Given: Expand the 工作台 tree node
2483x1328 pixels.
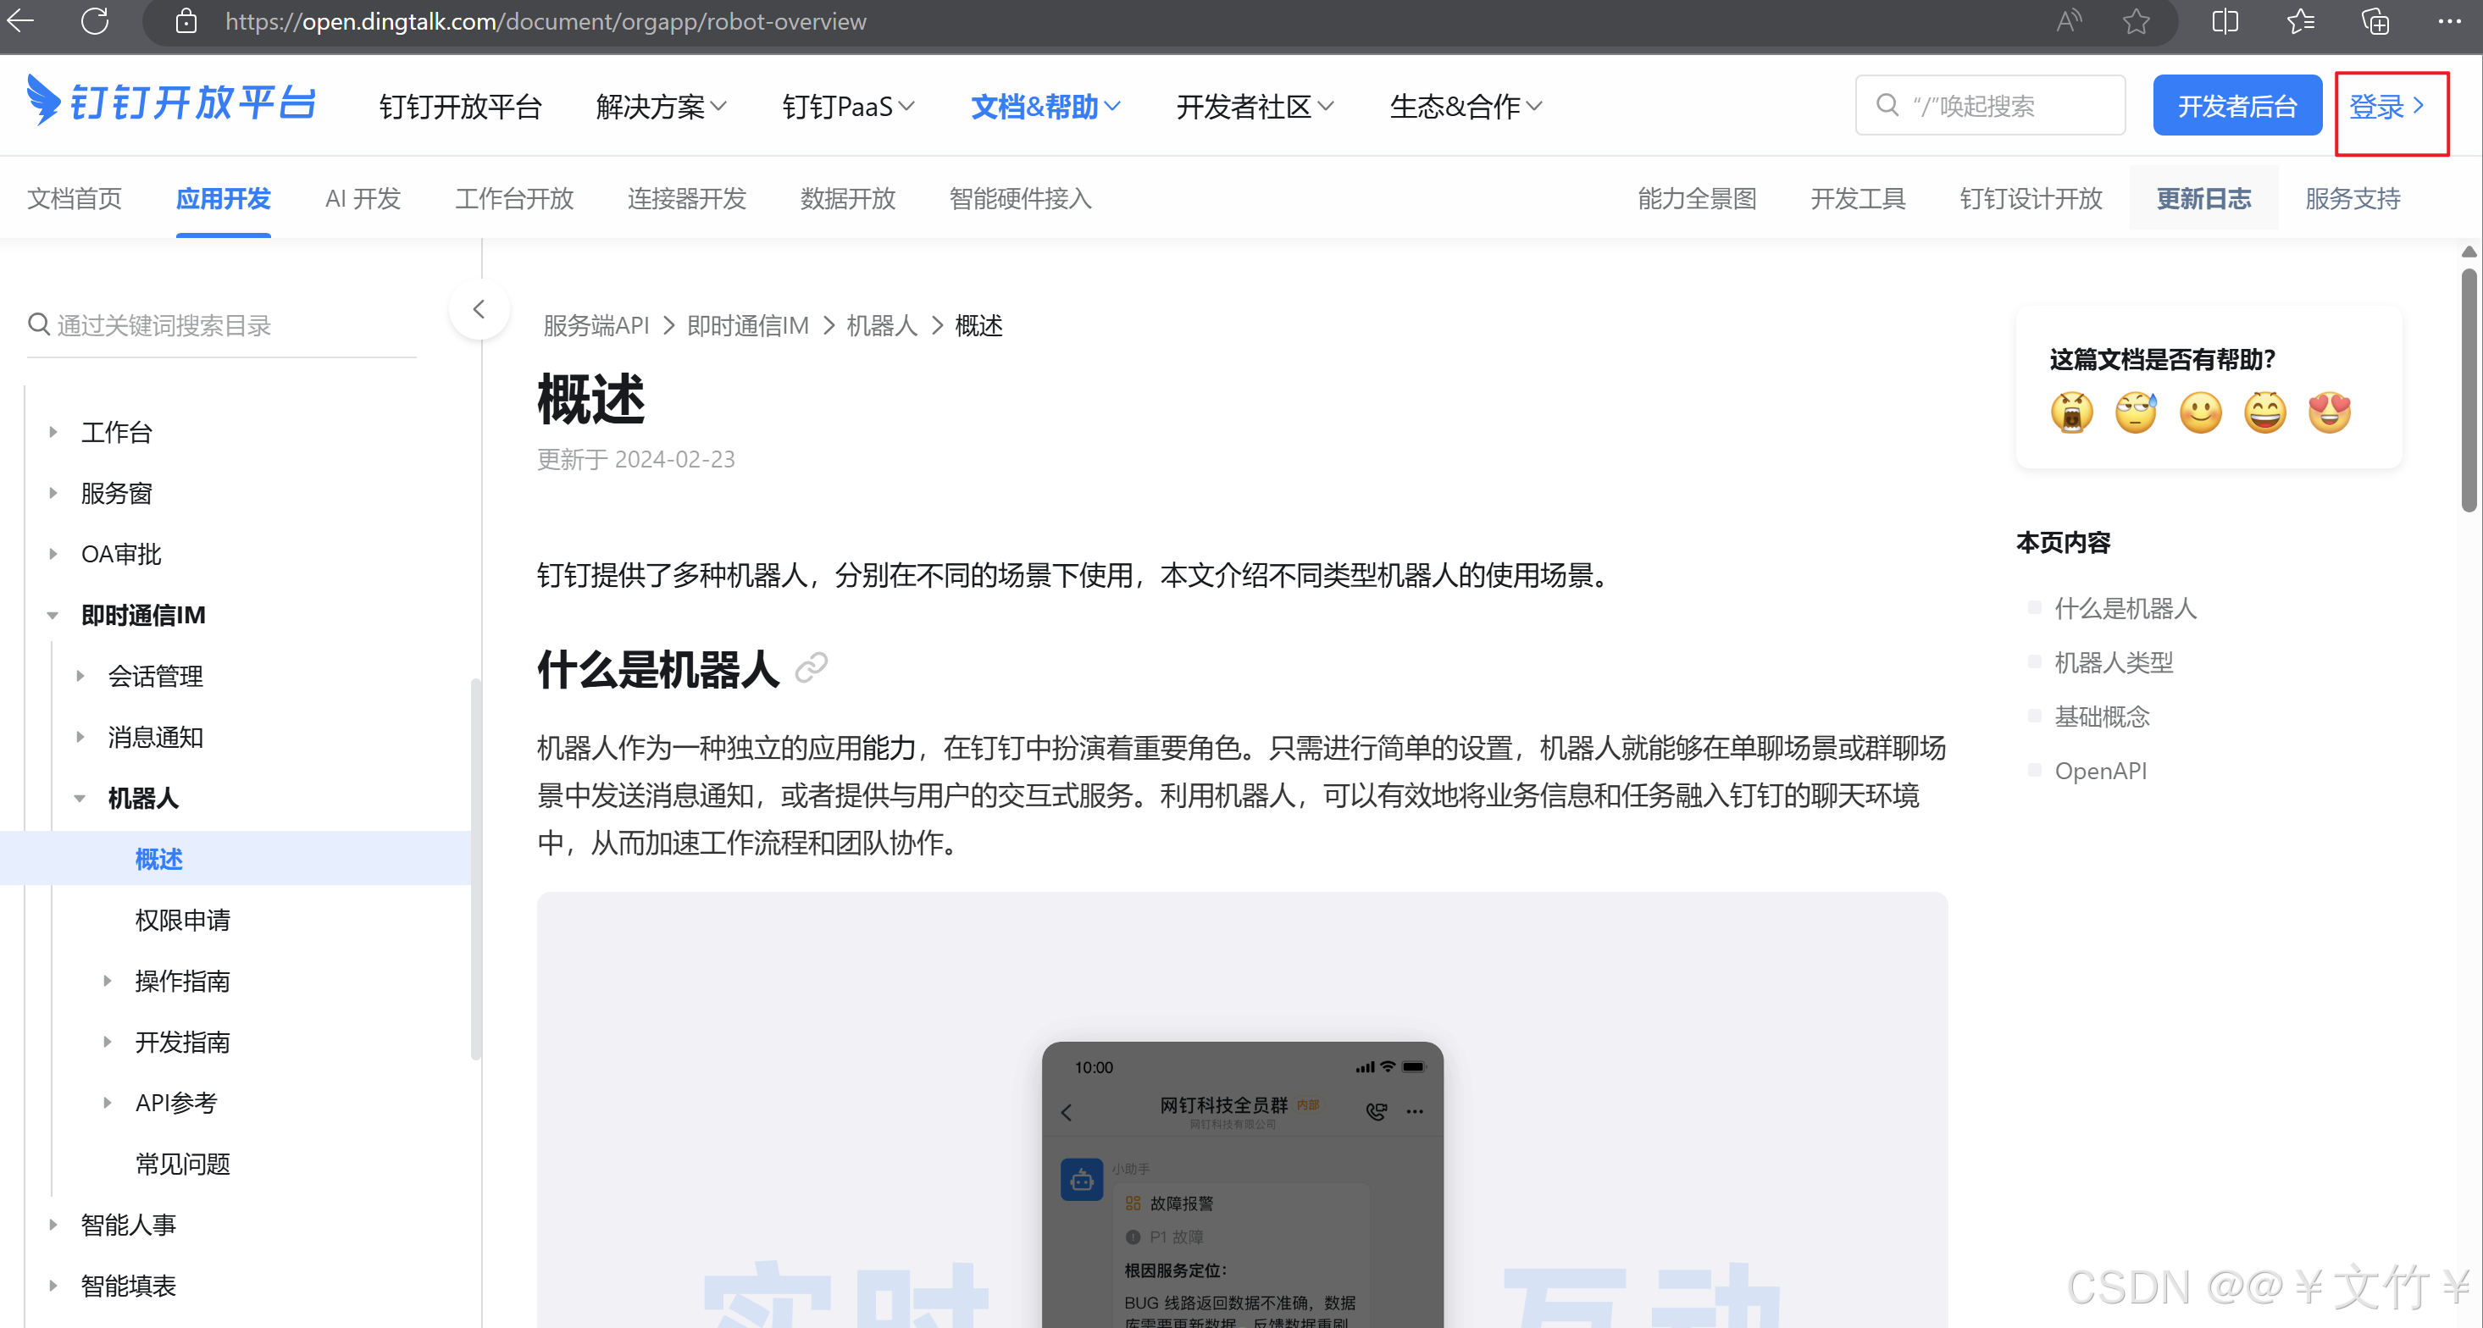Looking at the screenshot, I should [x=53, y=433].
